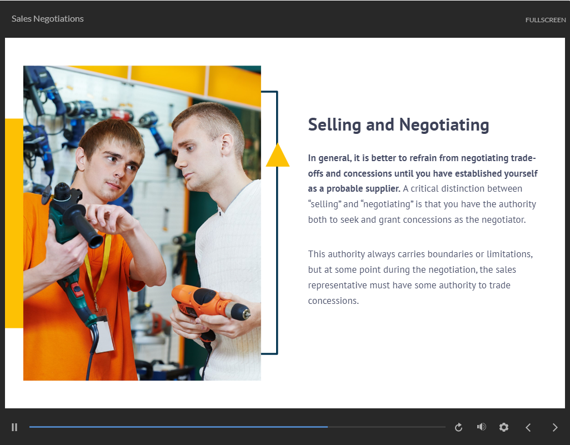The image size is (570, 445).
Task: Pause the slide playback
Action: click(14, 427)
